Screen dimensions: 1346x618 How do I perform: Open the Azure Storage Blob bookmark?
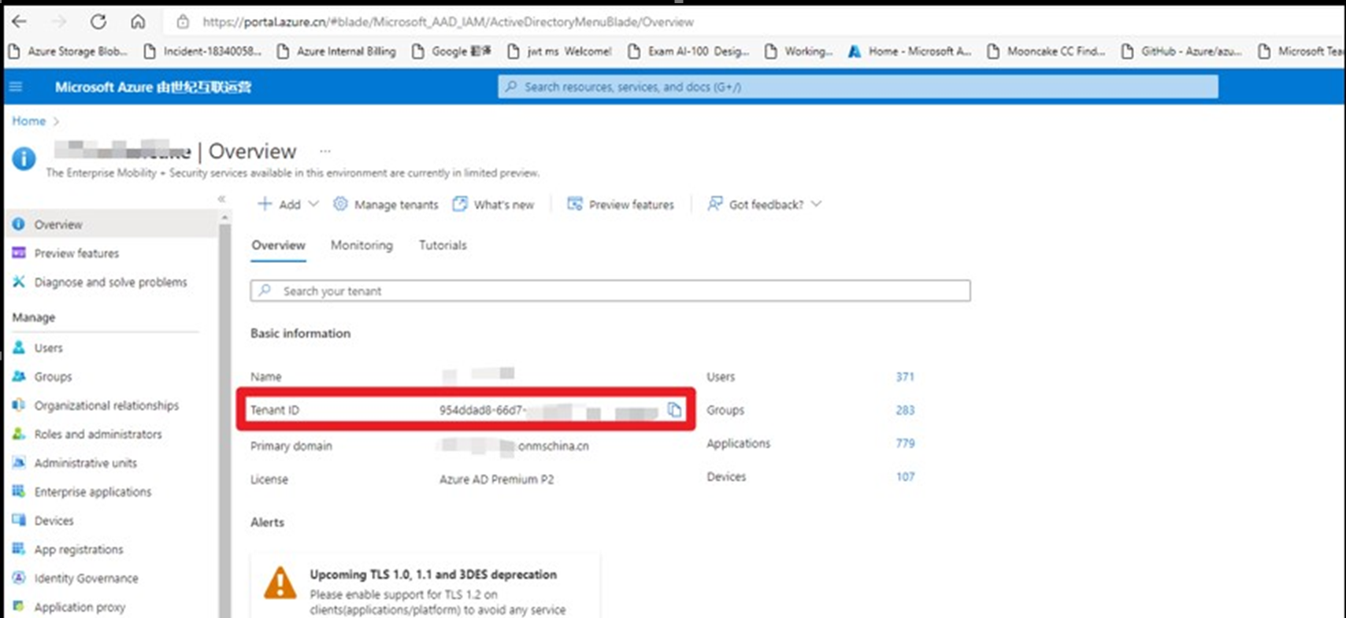tap(68, 51)
